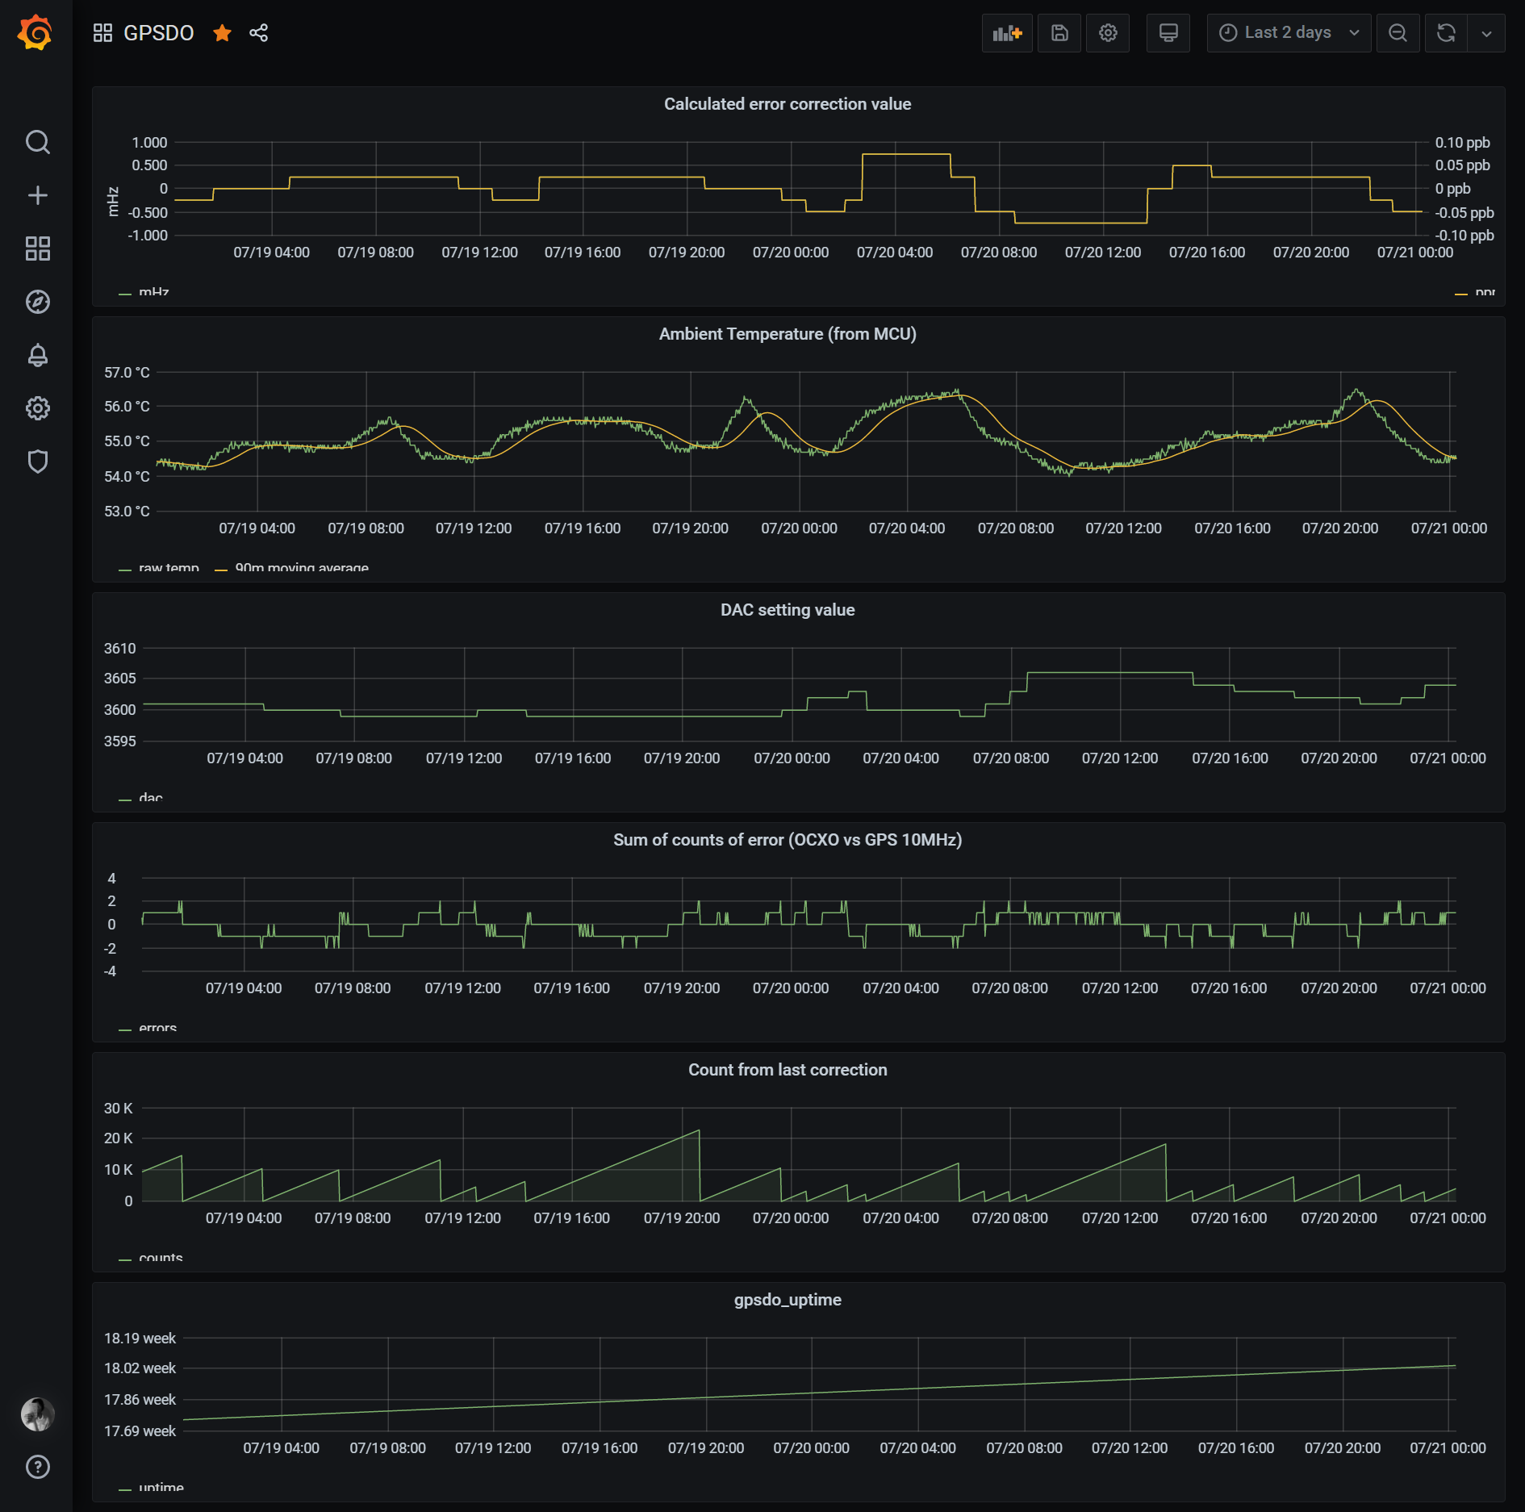This screenshot has height=1512, width=1525.
Task: Click the GPSDO dashboard title
Action: [158, 33]
